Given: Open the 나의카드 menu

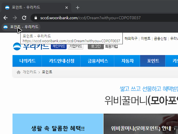Looking at the screenshot, I should (27, 61).
